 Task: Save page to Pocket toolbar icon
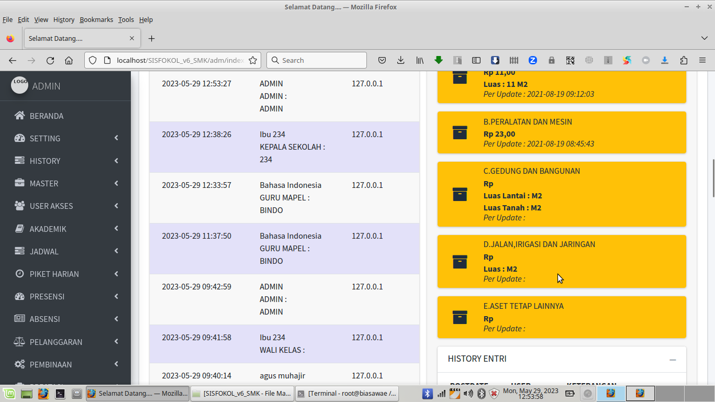(x=382, y=60)
